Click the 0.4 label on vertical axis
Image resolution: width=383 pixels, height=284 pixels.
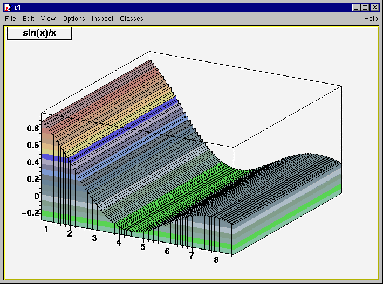pos(33,162)
